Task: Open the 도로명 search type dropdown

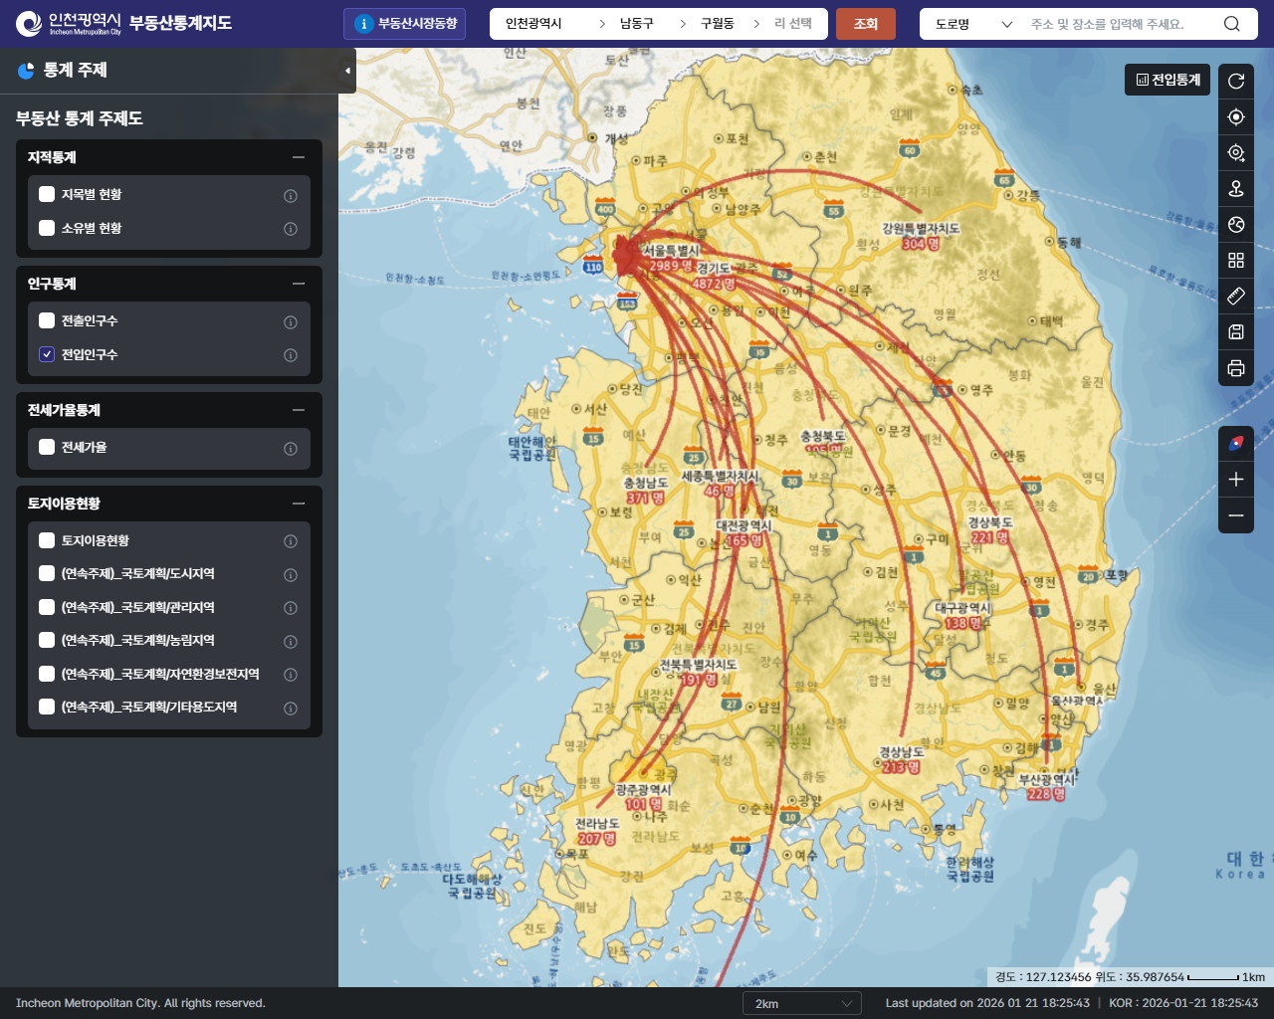Action: (x=972, y=24)
